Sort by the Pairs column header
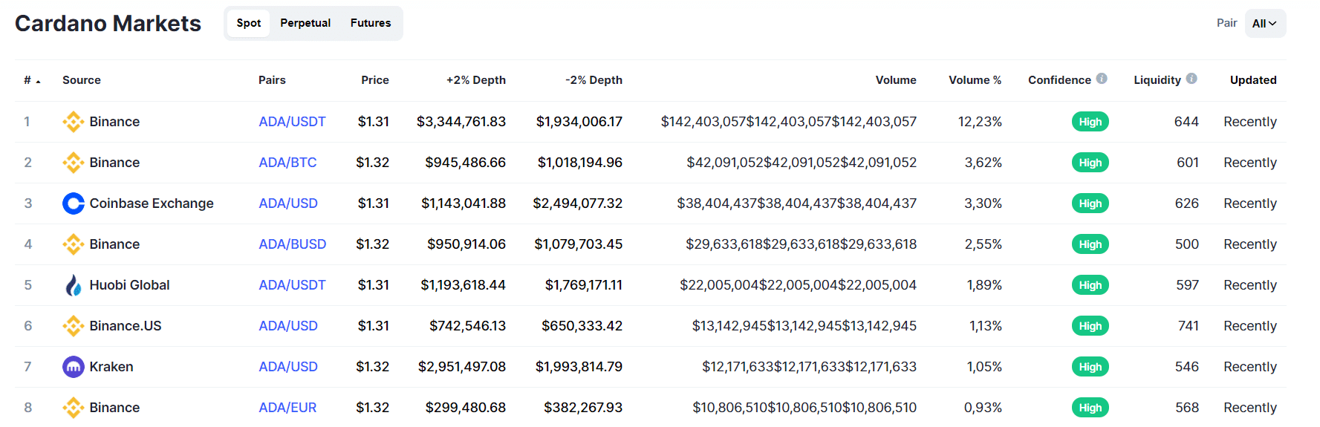Image resolution: width=1320 pixels, height=427 pixels. point(272,80)
